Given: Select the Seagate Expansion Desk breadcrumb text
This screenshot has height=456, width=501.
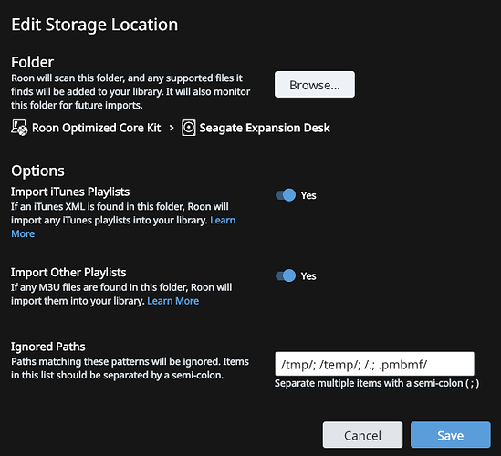Looking at the screenshot, I should pos(265,128).
